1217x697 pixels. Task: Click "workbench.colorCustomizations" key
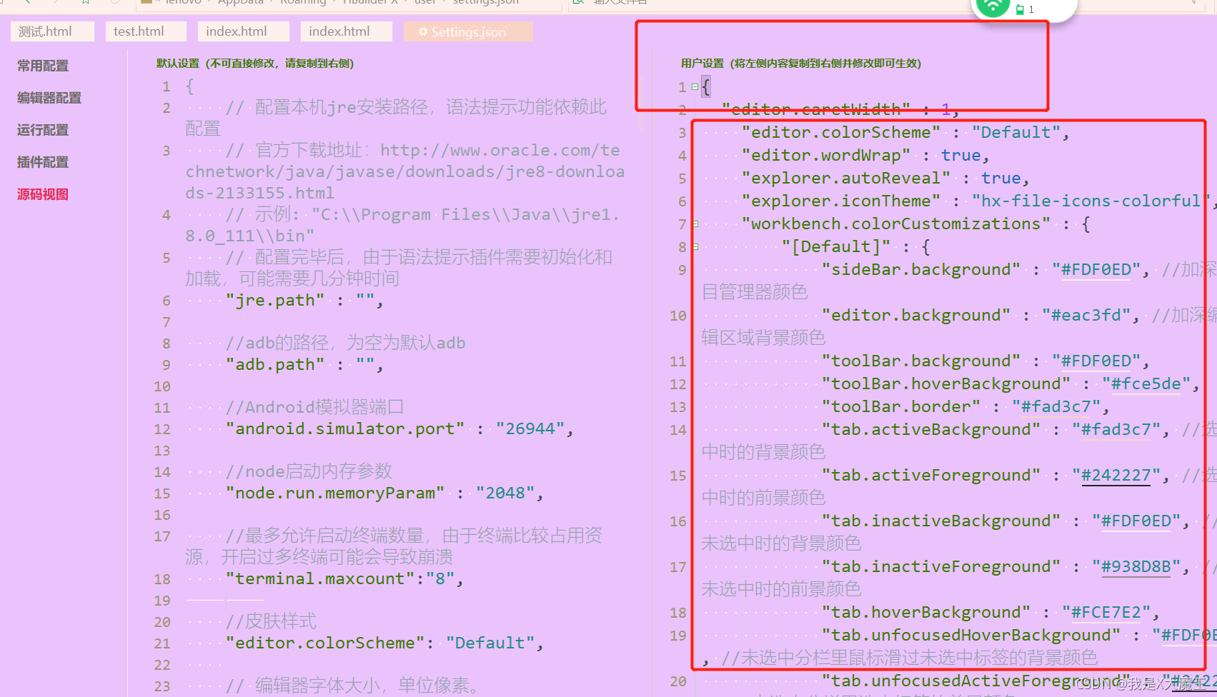coord(896,224)
